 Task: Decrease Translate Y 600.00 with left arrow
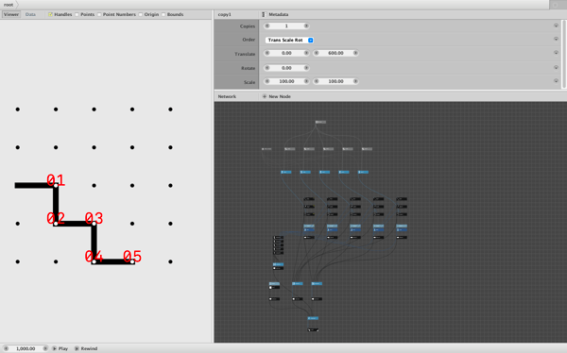click(x=316, y=53)
